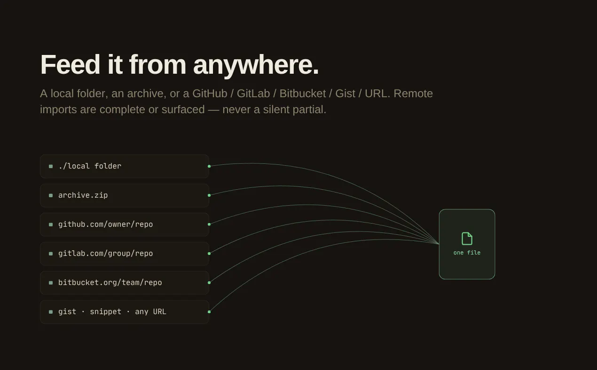The image size is (597, 370).
Task: Click the square bullet beside bitbucket.org/team/repo
Action: 51,283
